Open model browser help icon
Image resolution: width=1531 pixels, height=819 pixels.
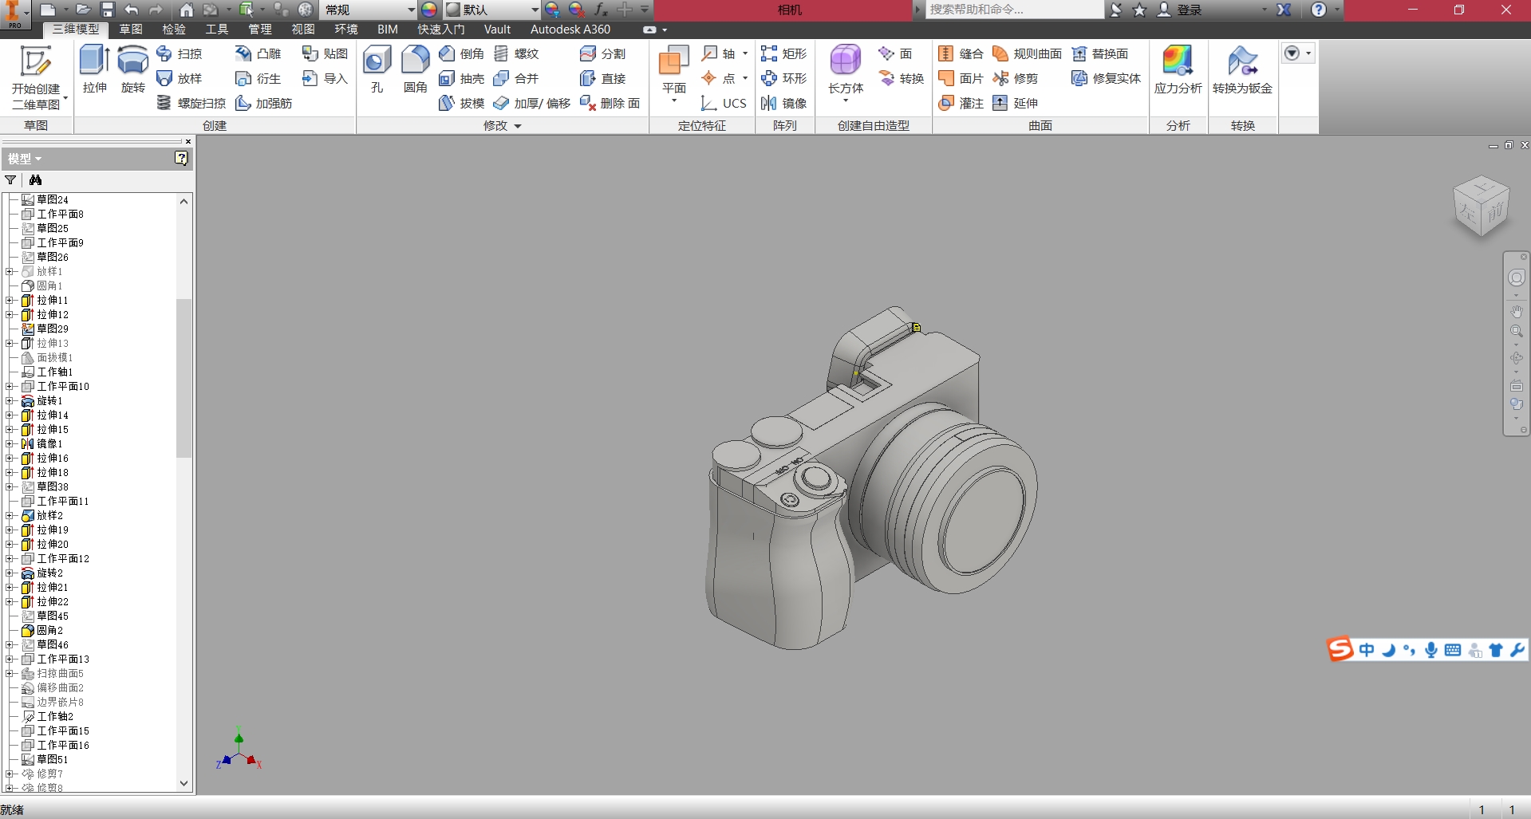point(181,159)
